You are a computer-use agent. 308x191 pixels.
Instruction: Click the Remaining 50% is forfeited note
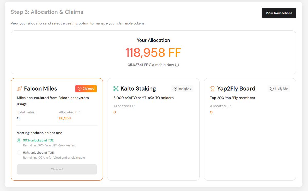point(54,158)
